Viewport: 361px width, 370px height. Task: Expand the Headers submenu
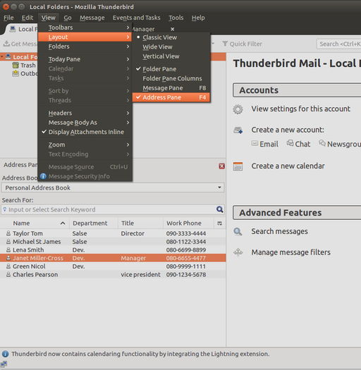click(85, 113)
